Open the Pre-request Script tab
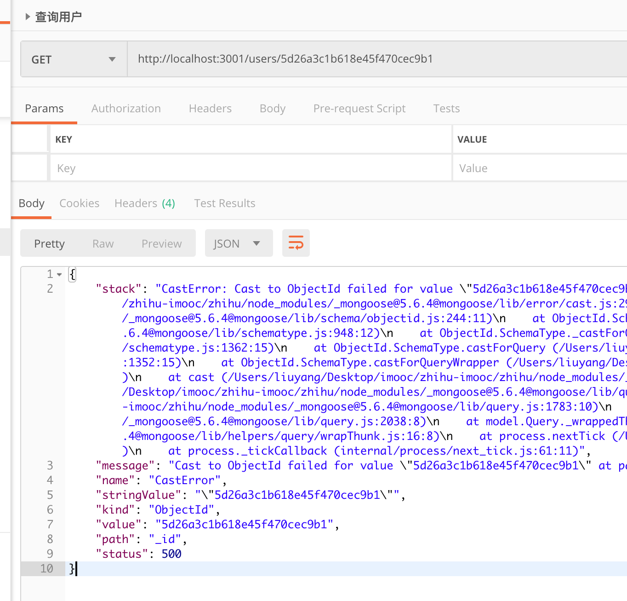 [x=359, y=109]
